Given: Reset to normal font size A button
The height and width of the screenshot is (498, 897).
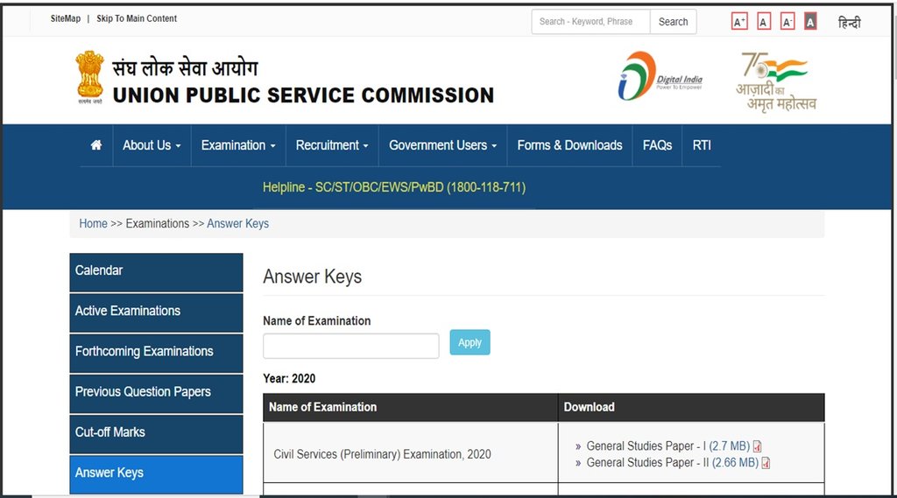Looking at the screenshot, I should [764, 22].
